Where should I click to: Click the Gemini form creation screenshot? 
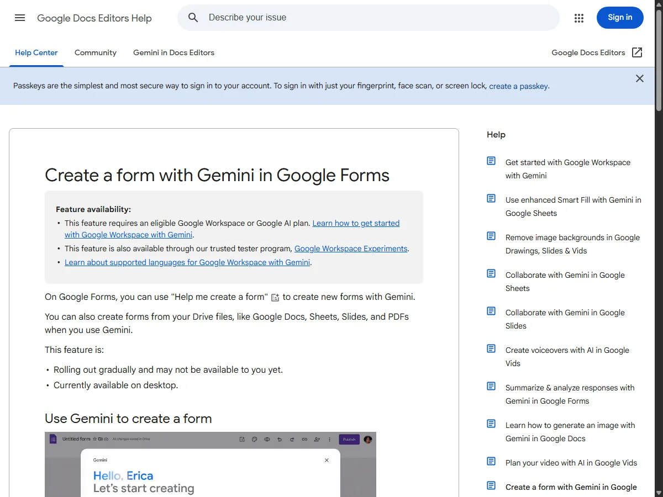(211, 464)
